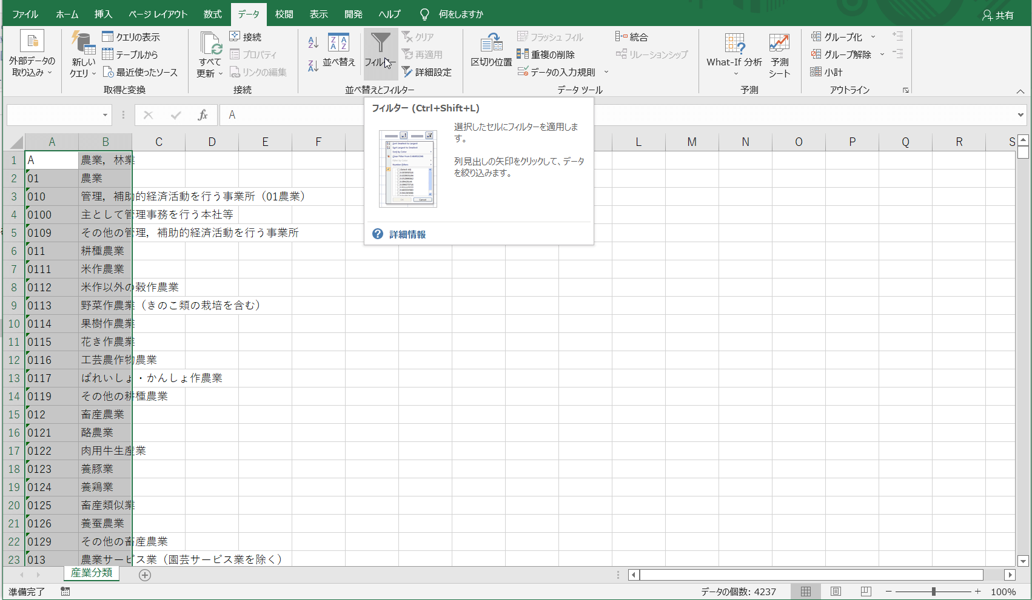The width and height of the screenshot is (1032, 600).
Task: Click Data Validation (データの入力規則)
Action: coord(557,72)
